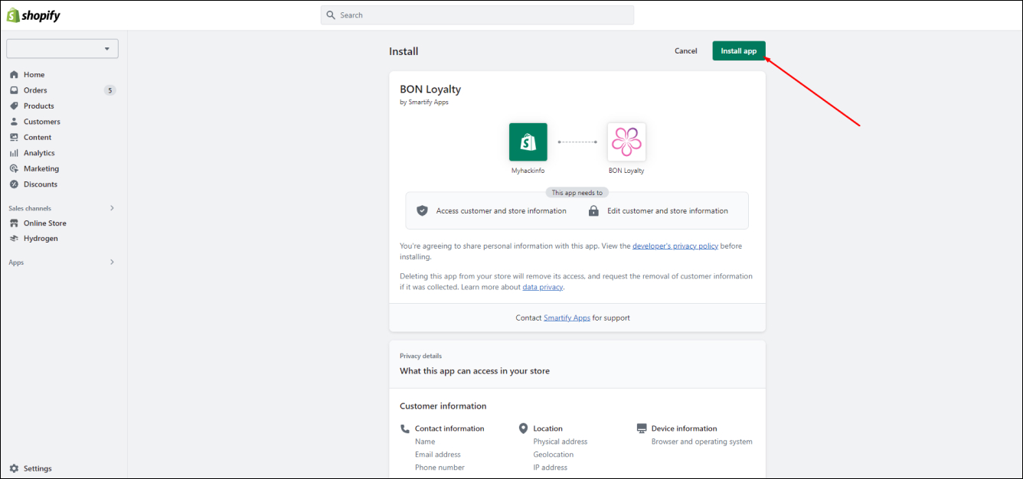Expand the Sales channels chevron
1023x479 pixels.
click(112, 208)
